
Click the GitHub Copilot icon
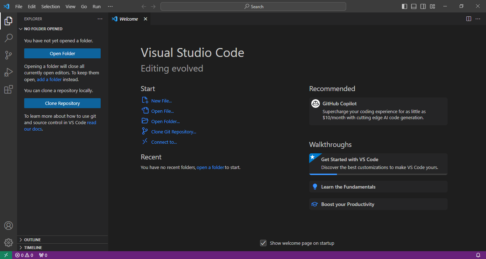[x=315, y=104]
